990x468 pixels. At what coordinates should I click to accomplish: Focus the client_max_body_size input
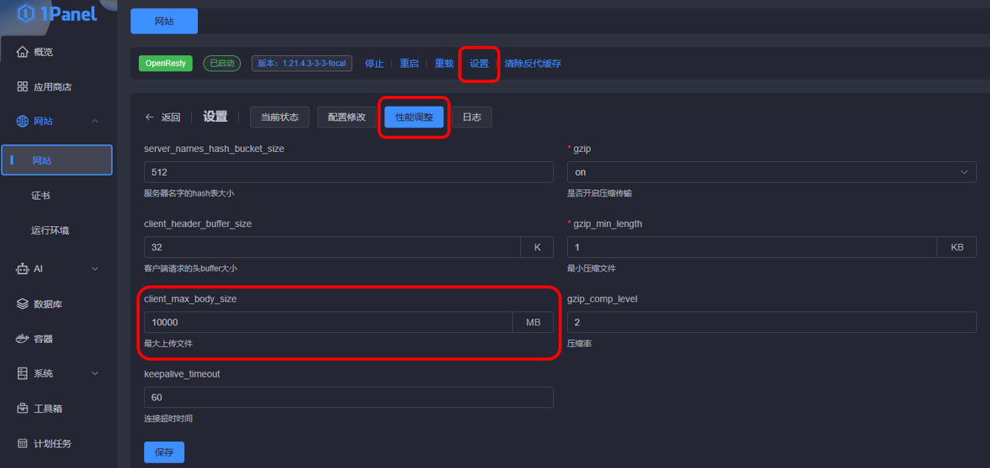pos(328,322)
